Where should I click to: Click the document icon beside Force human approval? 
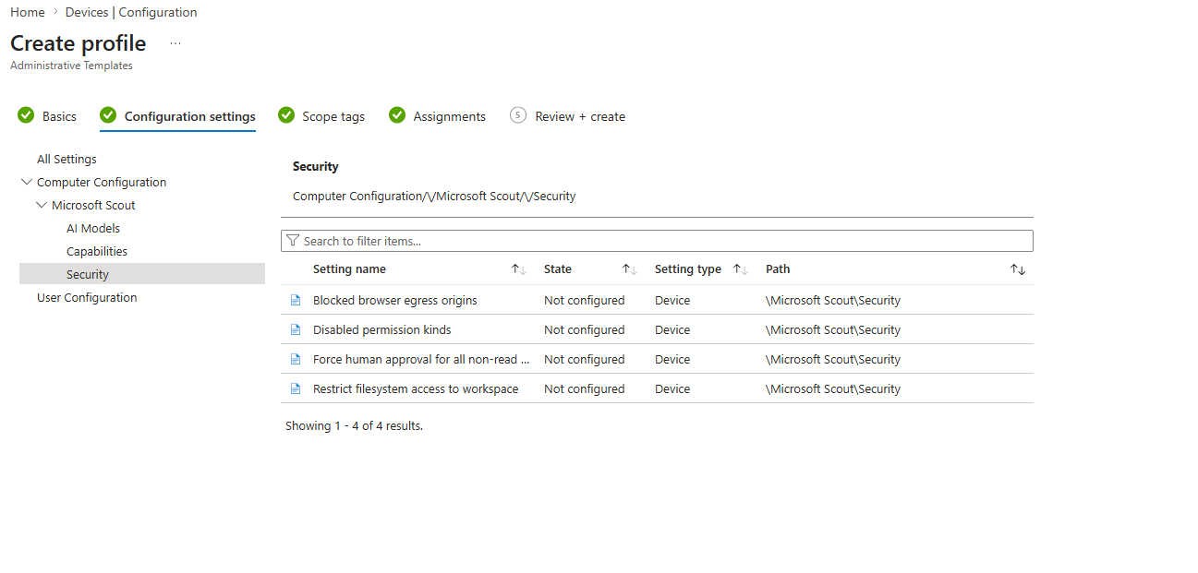click(296, 360)
